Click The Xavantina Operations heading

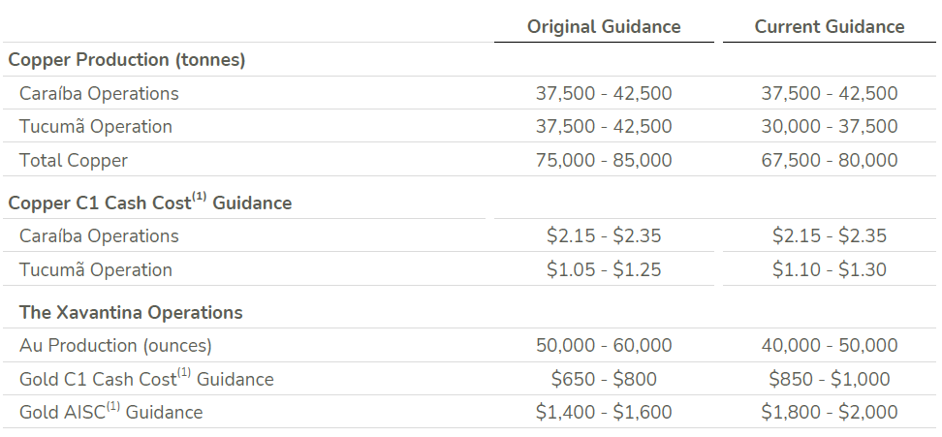pos(131,313)
